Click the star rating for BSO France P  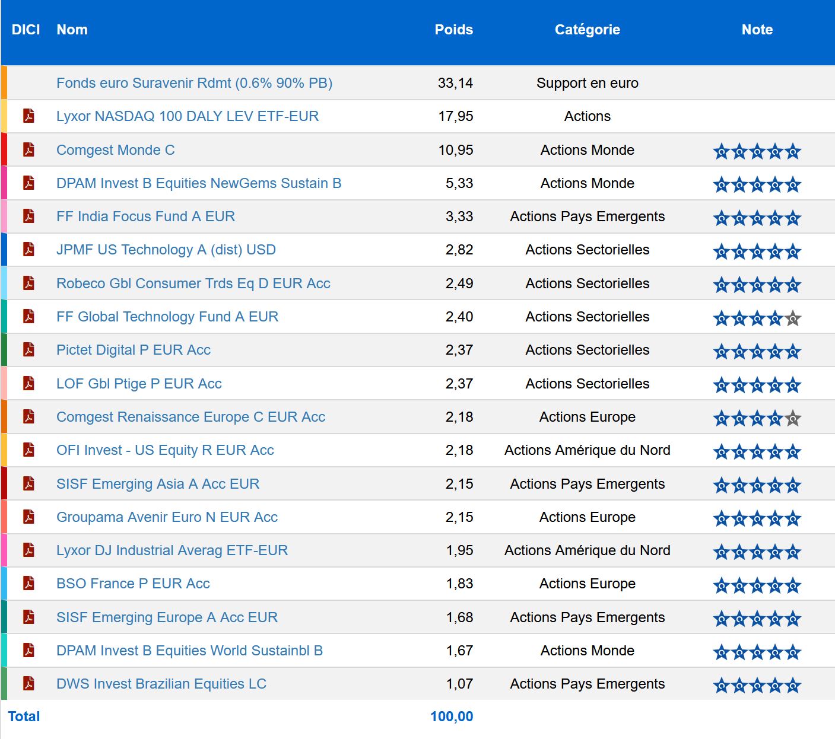[x=757, y=585]
